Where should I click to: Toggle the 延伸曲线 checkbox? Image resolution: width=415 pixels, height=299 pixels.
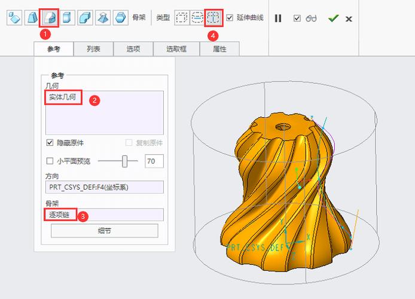click(x=230, y=18)
